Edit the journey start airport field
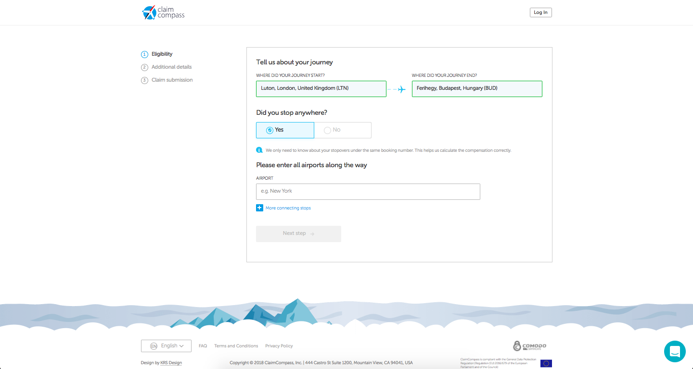Image resolution: width=693 pixels, height=369 pixels. pos(321,89)
